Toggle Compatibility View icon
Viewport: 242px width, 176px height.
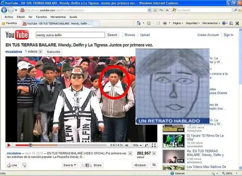click(155, 10)
